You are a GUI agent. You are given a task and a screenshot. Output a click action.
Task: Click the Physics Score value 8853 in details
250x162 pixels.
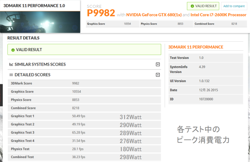click(x=76, y=100)
